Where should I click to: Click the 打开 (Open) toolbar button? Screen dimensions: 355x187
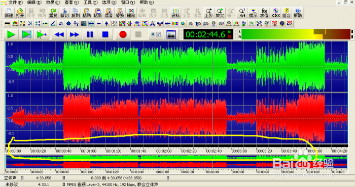(20, 13)
